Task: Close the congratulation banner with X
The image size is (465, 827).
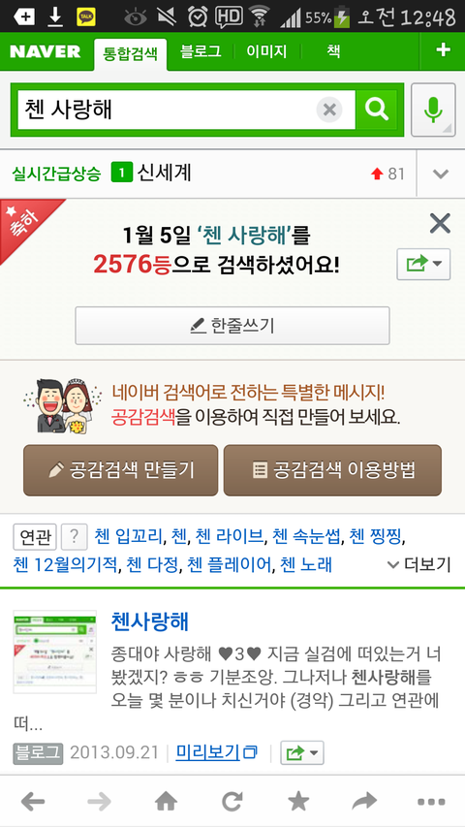Action: coord(440,224)
